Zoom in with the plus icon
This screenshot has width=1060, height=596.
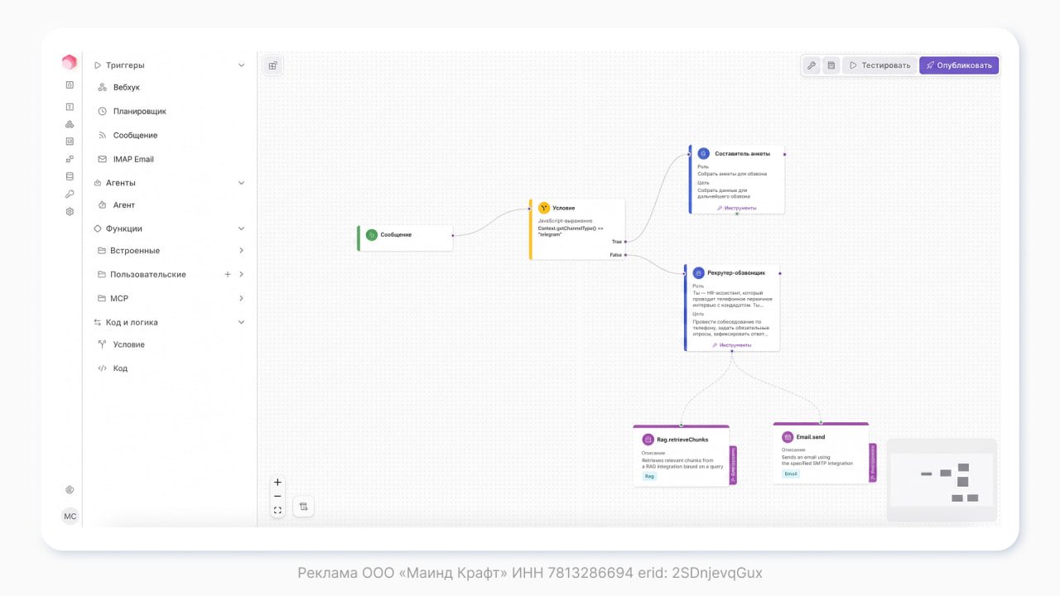277,482
